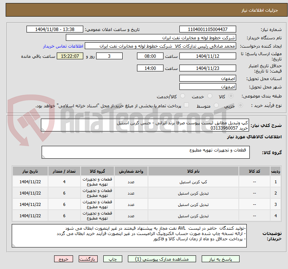288x269 pixels.
Task: Click the remaining days field '3'
Action: click(x=109, y=56)
